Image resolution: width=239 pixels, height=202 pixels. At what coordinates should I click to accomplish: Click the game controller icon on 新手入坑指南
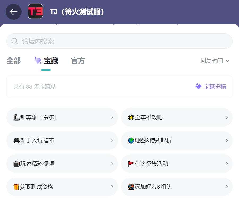tap(16, 140)
